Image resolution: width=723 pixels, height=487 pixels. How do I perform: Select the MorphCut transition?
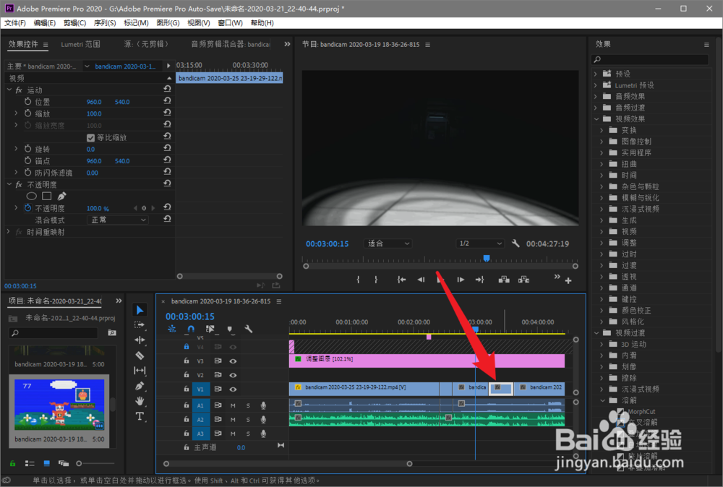click(641, 411)
